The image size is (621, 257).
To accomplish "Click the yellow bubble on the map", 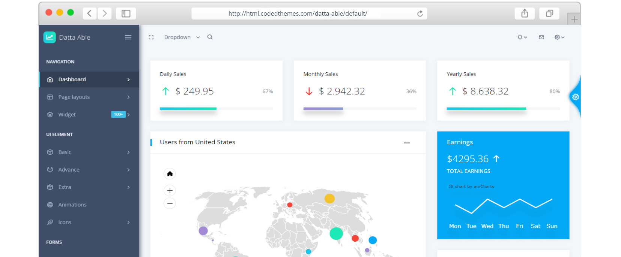I will click(x=329, y=199).
